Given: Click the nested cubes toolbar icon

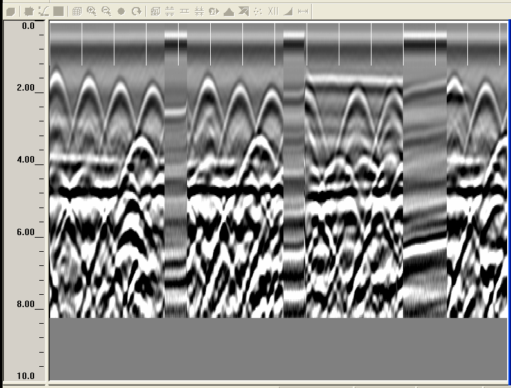Looking at the screenshot, I should 156,12.
